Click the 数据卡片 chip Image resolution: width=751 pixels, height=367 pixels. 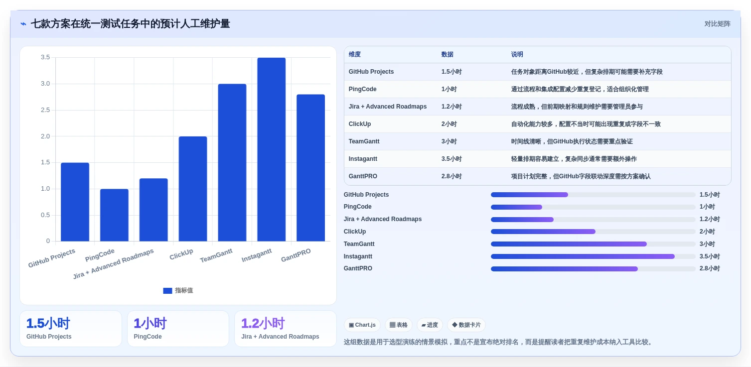[x=466, y=325]
